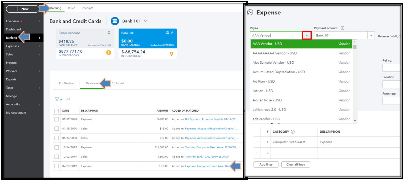Click the Payee text field with AAA Vendor

[276, 35]
